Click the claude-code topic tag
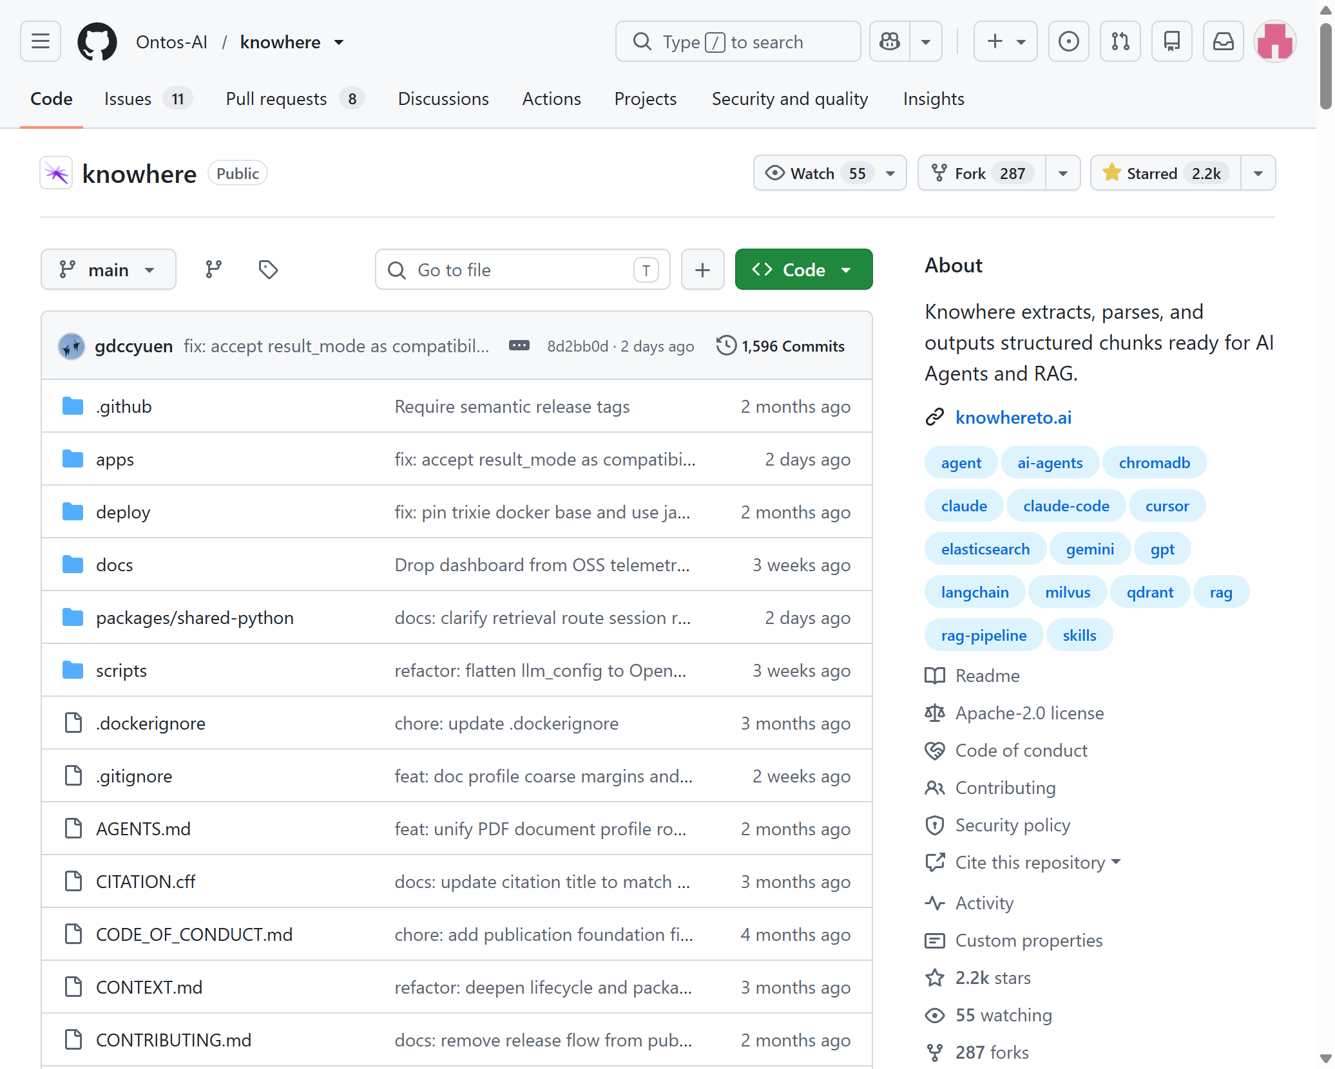The height and width of the screenshot is (1069, 1335). point(1066,506)
